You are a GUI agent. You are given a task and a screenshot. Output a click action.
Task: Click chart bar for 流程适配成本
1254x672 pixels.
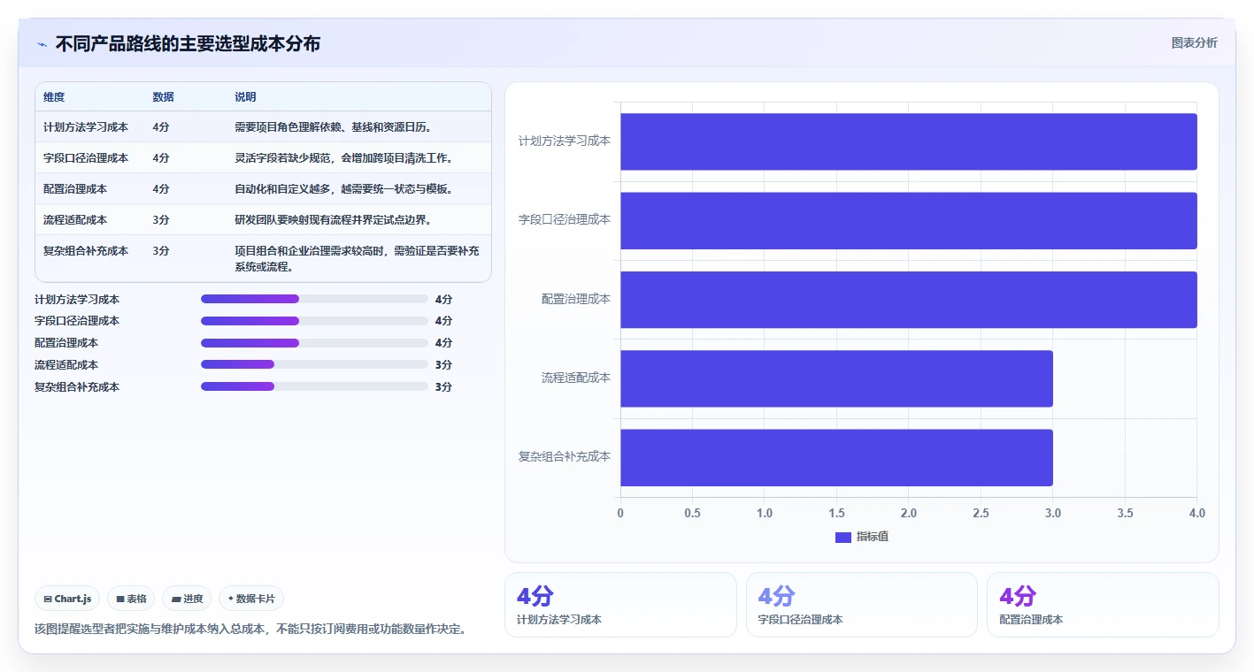coord(836,378)
